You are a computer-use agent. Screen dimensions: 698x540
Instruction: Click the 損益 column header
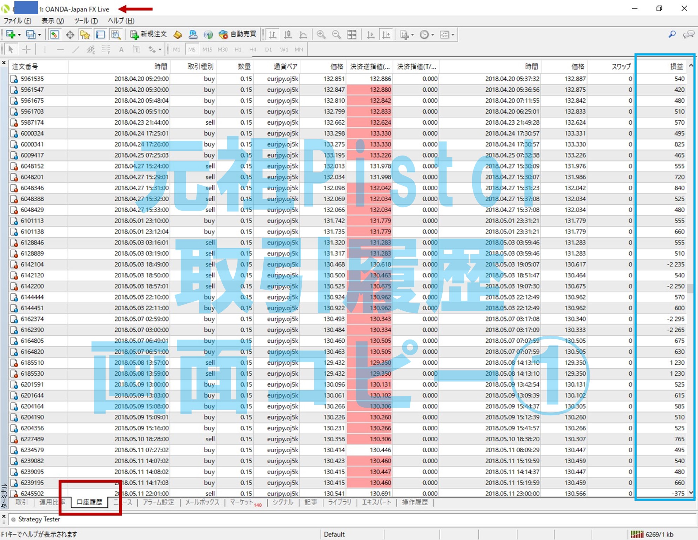click(676, 66)
